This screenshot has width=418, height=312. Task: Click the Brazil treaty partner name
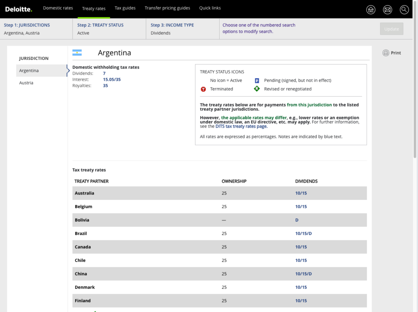tap(81, 233)
